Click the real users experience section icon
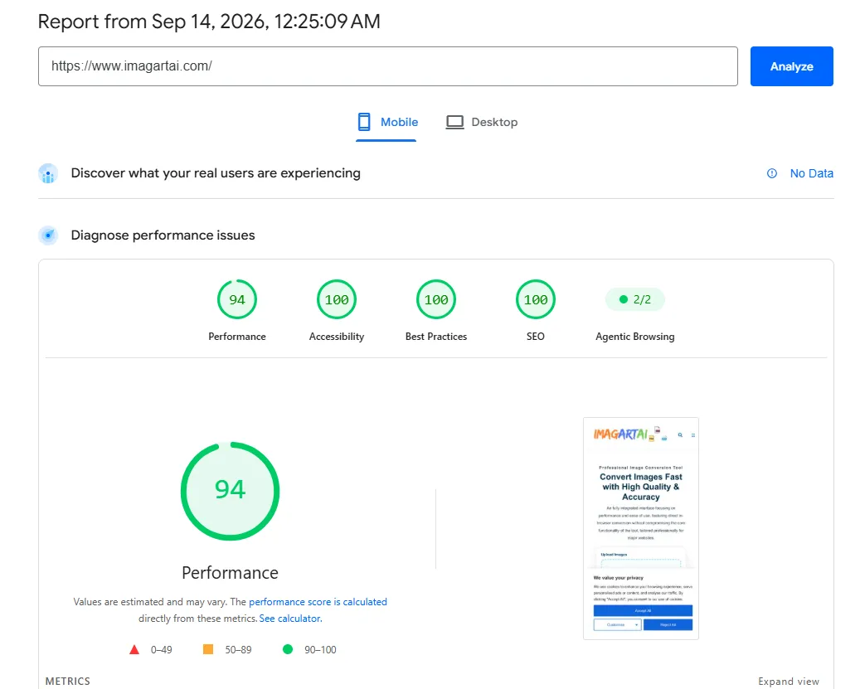 click(x=48, y=173)
